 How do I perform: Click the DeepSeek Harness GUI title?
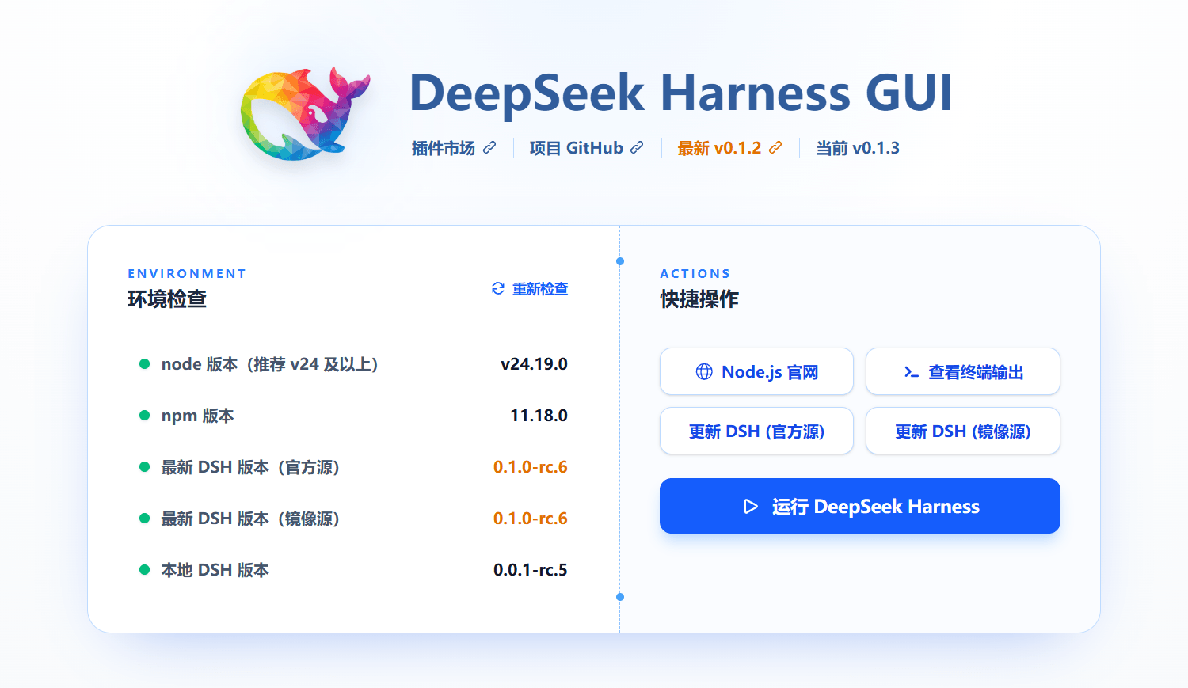click(x=680, y=93)
